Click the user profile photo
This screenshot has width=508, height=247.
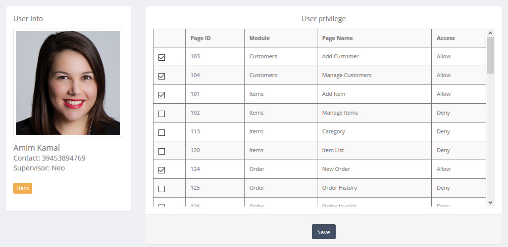point(68,83)
